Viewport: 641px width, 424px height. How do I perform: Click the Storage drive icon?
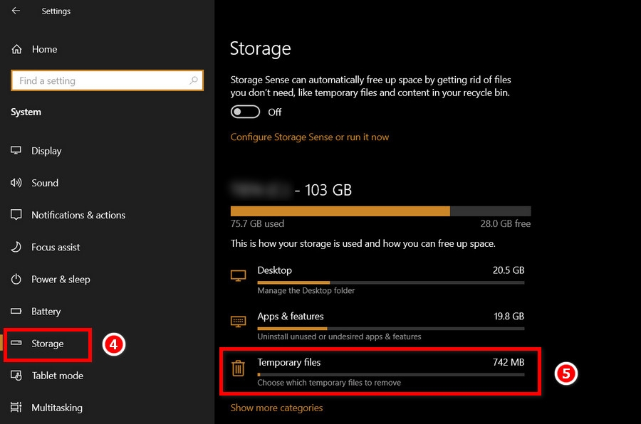[x=16, y=344]
